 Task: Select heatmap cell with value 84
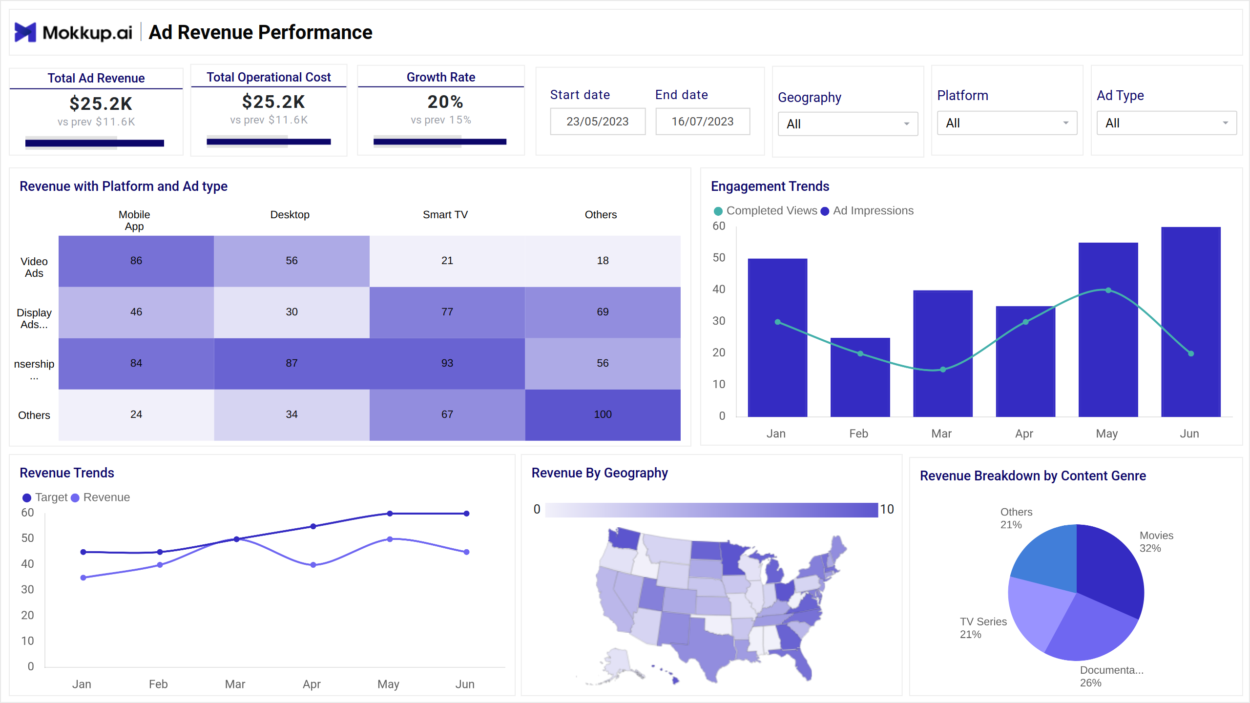pyautogui.click(x=136, y=364)
